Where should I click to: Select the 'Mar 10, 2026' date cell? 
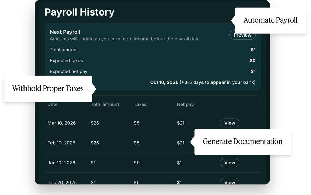click(x=62, y=123)
